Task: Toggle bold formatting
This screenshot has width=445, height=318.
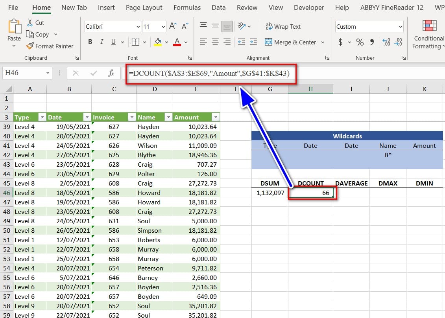Action: 90,42
